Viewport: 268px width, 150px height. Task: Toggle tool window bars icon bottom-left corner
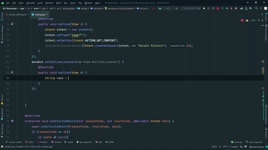pos(2,147)
